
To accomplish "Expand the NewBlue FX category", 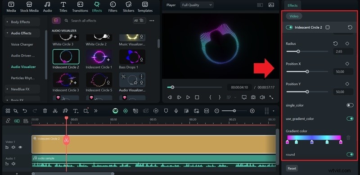I will click(22, 89).
